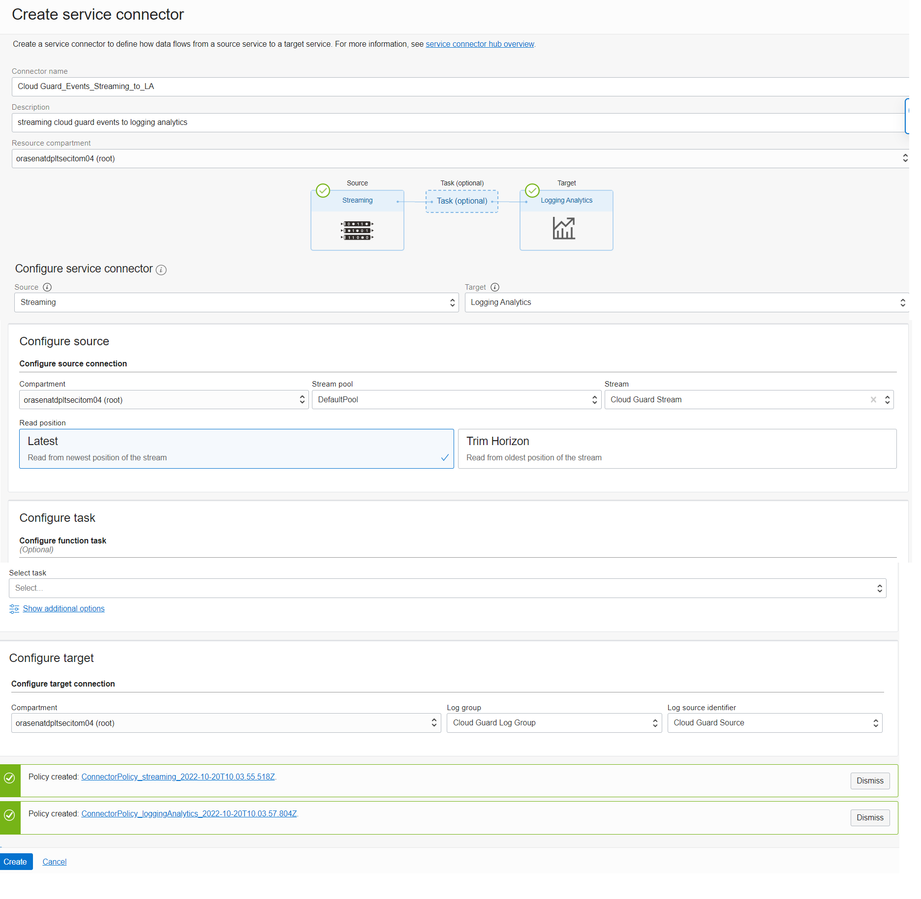The height and width of the screenshot is (899, 921).
Task: Open the service connector hub overview link
Action: [x=479, y=44]
